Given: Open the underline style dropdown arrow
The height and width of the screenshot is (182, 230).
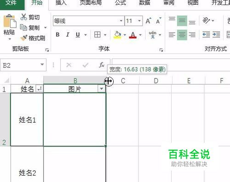Looking at the screenshot, I should pyautogui.click(x=86, y=35).
